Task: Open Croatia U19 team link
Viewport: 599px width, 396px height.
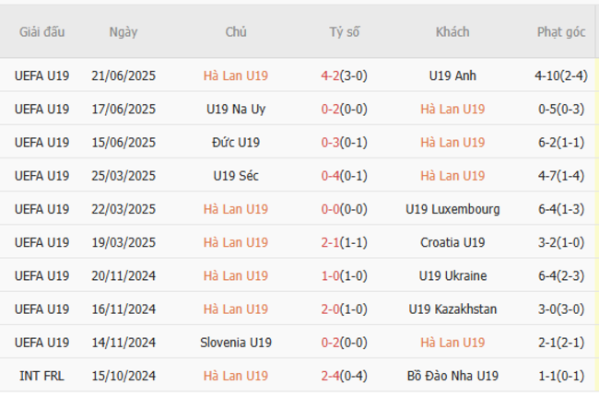Action: pyautogui.click(x=452, y=243)
